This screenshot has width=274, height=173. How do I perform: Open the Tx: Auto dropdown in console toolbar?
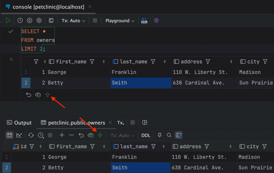click(73, 21)
